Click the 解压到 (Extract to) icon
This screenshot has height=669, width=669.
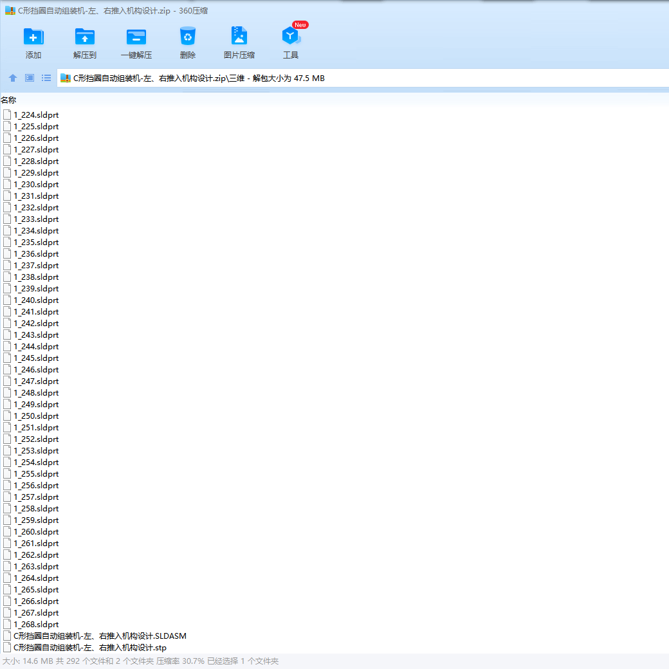[x=84, y=37]
